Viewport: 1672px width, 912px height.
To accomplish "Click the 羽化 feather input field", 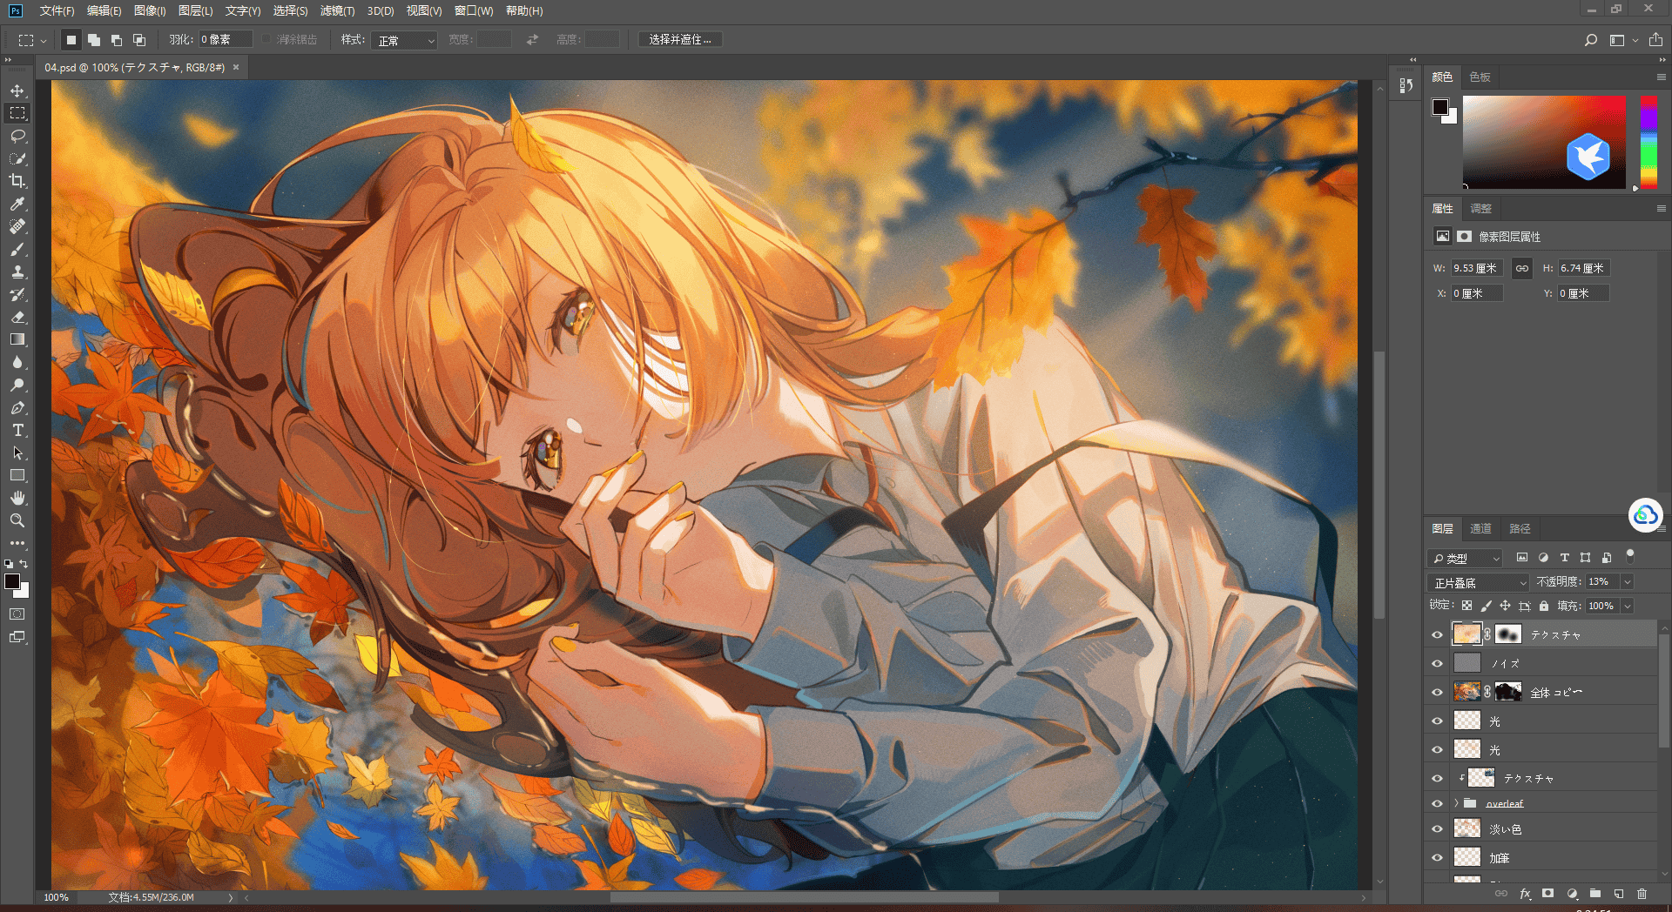I will coord(226,40).
